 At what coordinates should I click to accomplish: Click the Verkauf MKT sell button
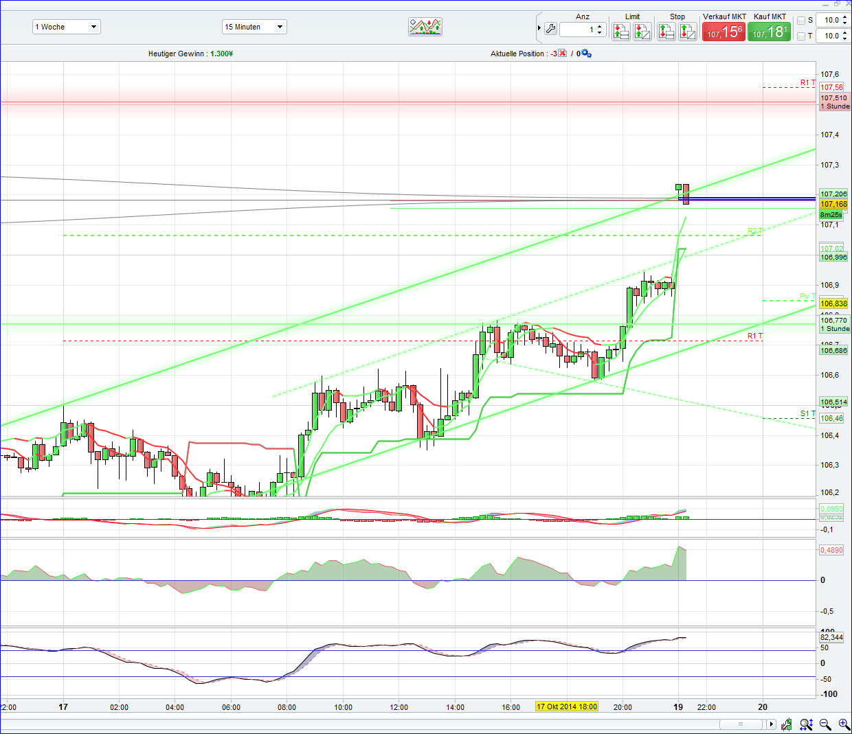[x=724, y=32]
